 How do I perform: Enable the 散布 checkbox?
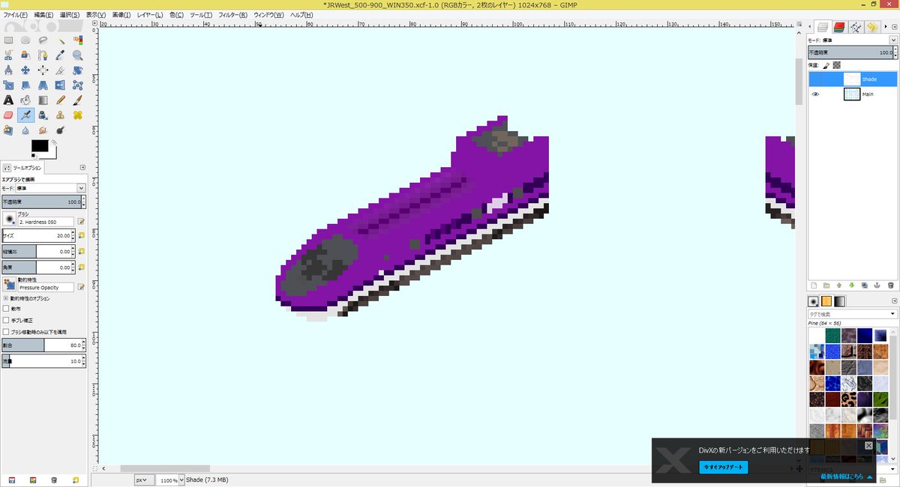coord(6,308)
